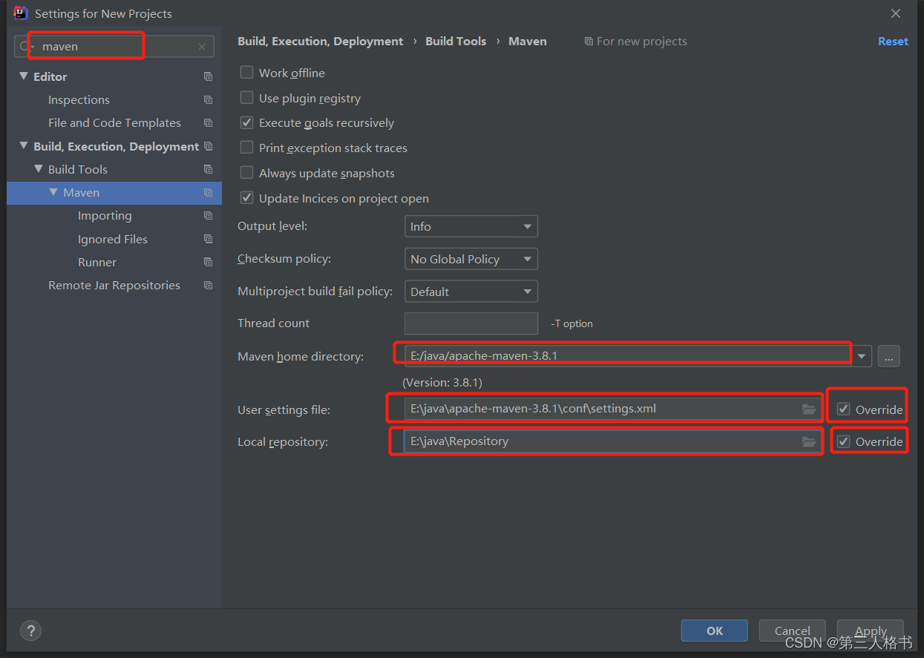Clear the maven search text with X icon
Screen dimensions: 924x658
[x=202, y=47]
